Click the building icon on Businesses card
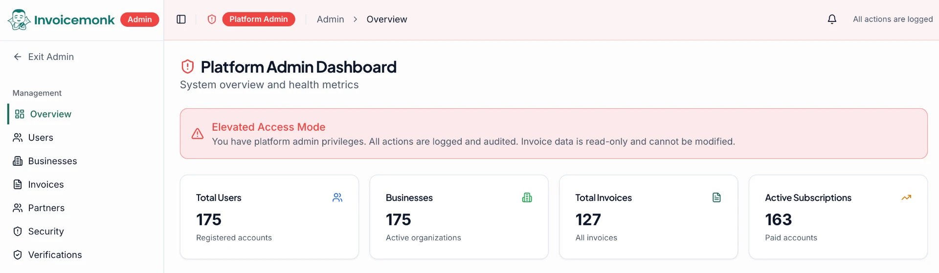 pos(527,197)
